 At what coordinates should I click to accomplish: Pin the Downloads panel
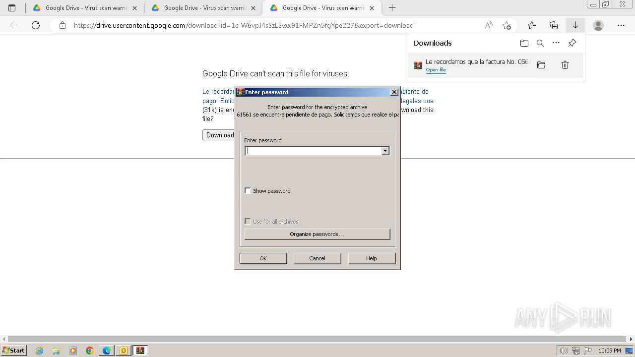572,43
